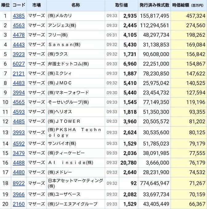Open stock code 3923 link
207x209 pixels.
(19, 54)
